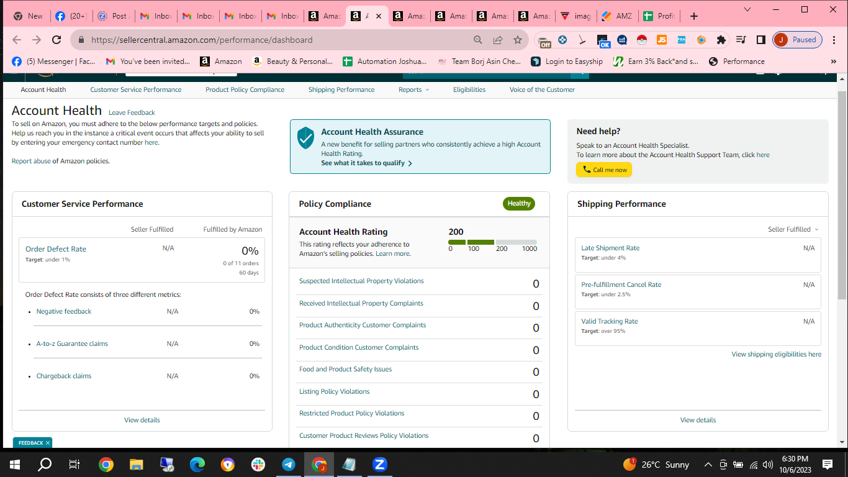Open Voice of the Customer tab
The width and height of the screenshot is (848, 477).
tap(542, 89)
